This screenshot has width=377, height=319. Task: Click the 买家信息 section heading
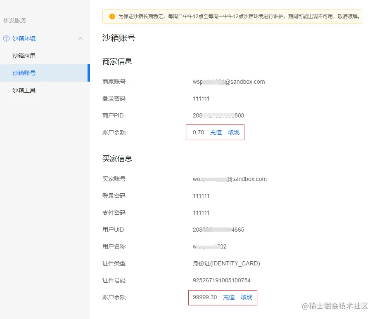pyautogui.click(x=117, y=159)
